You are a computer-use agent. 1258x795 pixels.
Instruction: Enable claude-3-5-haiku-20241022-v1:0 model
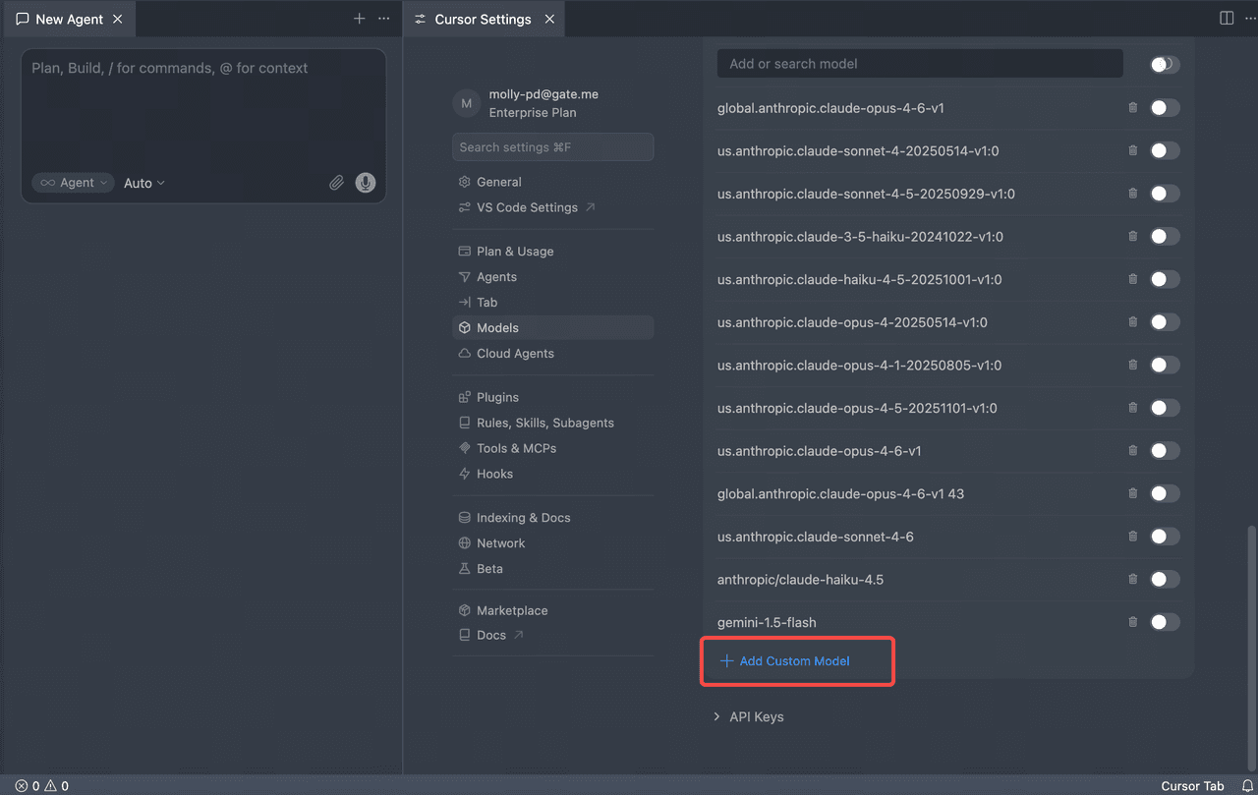[1165, 236]
